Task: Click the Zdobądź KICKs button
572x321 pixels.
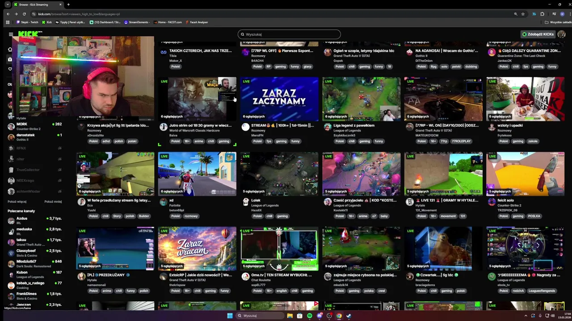Action: point(538,34)
